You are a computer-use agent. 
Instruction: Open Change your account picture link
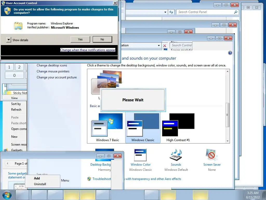click(x=57, y=77)
